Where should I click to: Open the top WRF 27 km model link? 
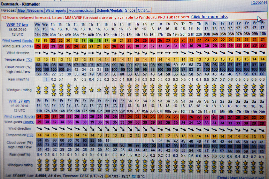pyautogui.click(x=18, y=25)
